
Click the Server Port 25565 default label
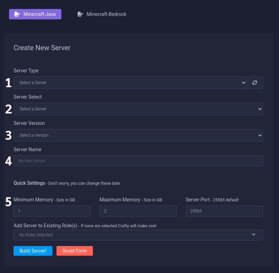[212, 200]
